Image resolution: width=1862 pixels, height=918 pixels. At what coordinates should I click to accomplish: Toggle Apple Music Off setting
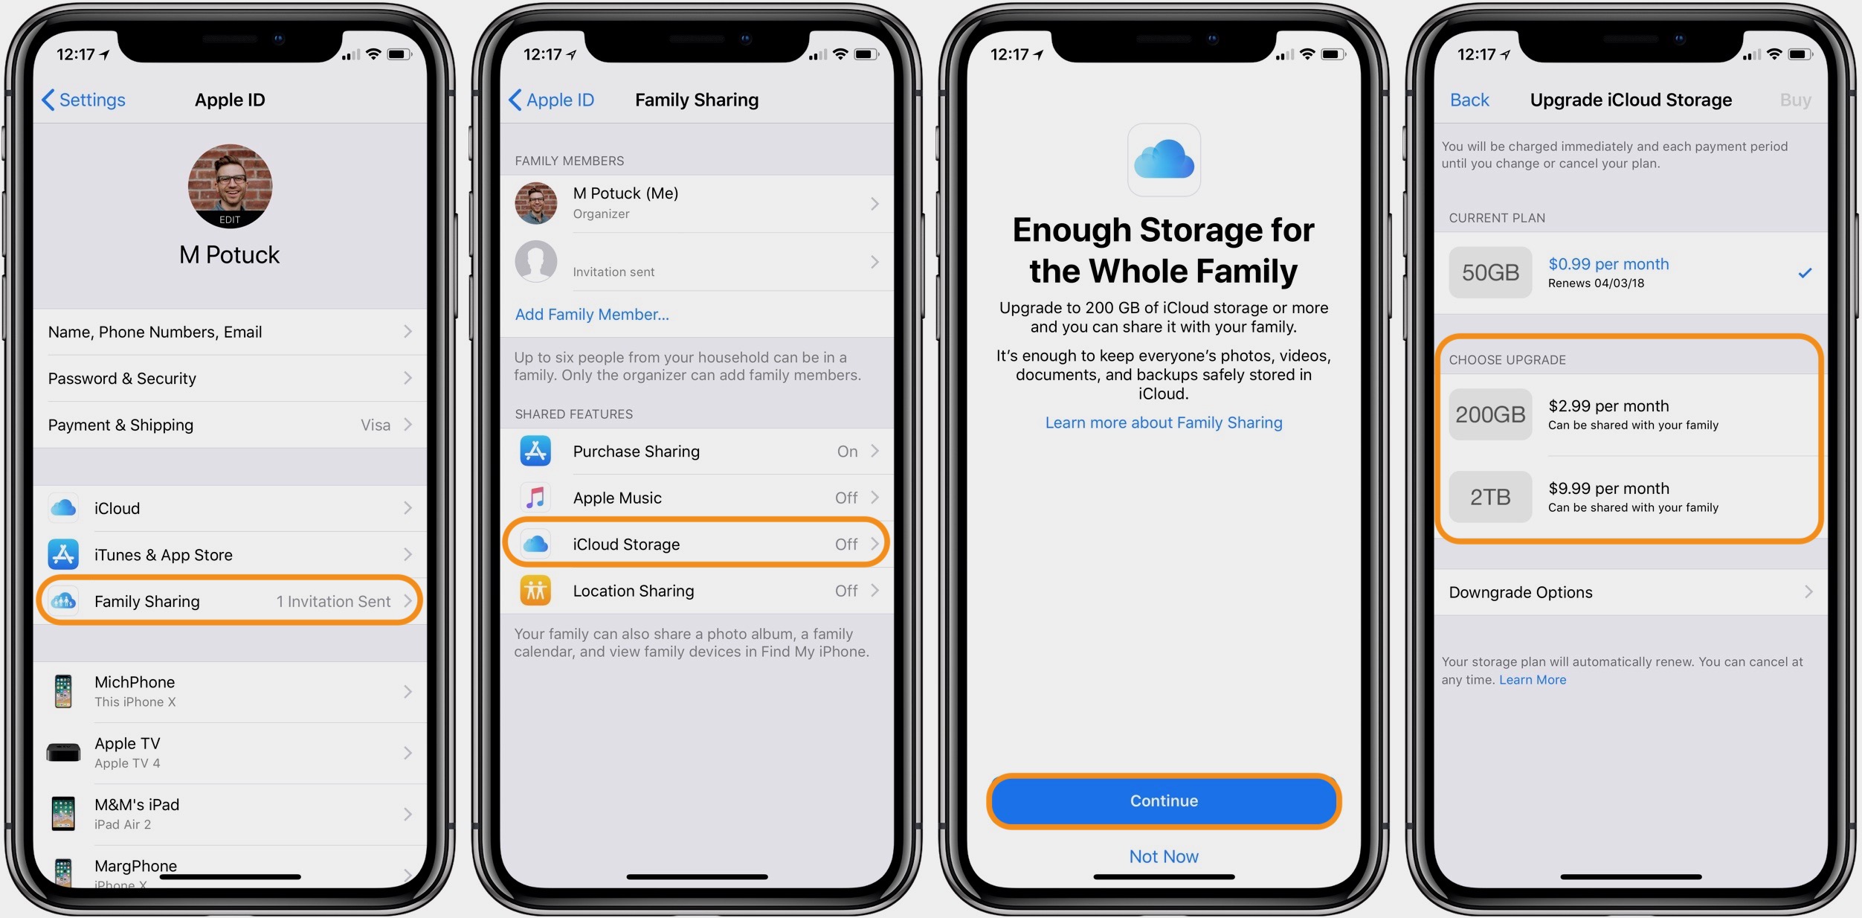(698, 496)
